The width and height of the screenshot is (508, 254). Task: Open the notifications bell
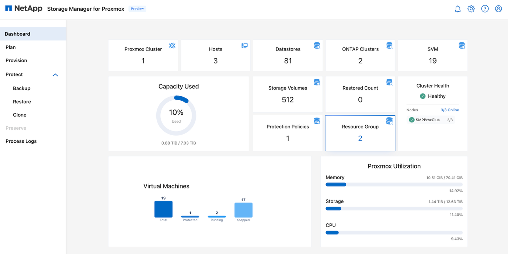457,8
